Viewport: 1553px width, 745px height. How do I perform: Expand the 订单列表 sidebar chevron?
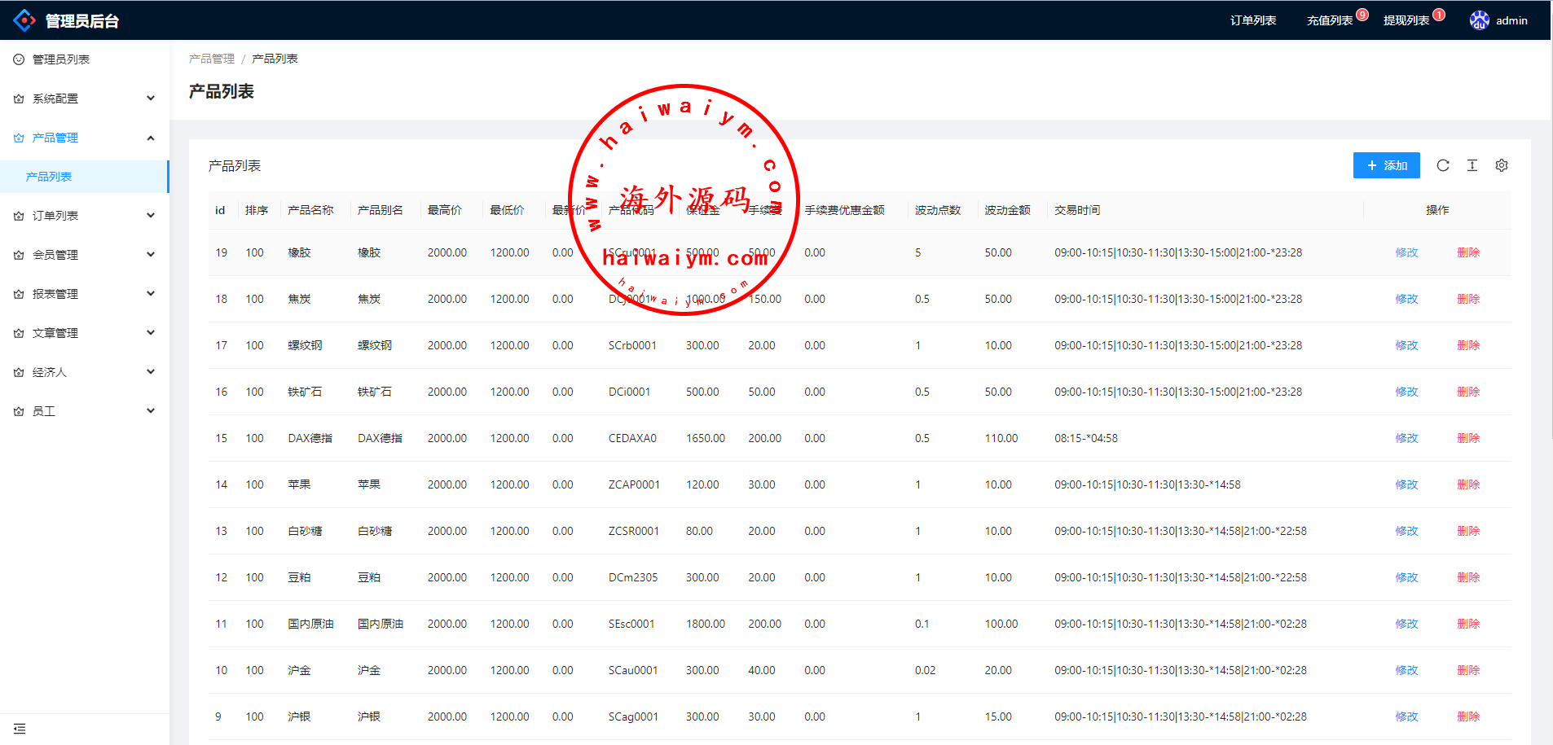[x=151, y=216]
